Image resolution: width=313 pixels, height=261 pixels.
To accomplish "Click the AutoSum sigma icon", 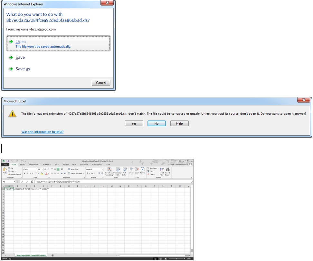I will 148,168.
